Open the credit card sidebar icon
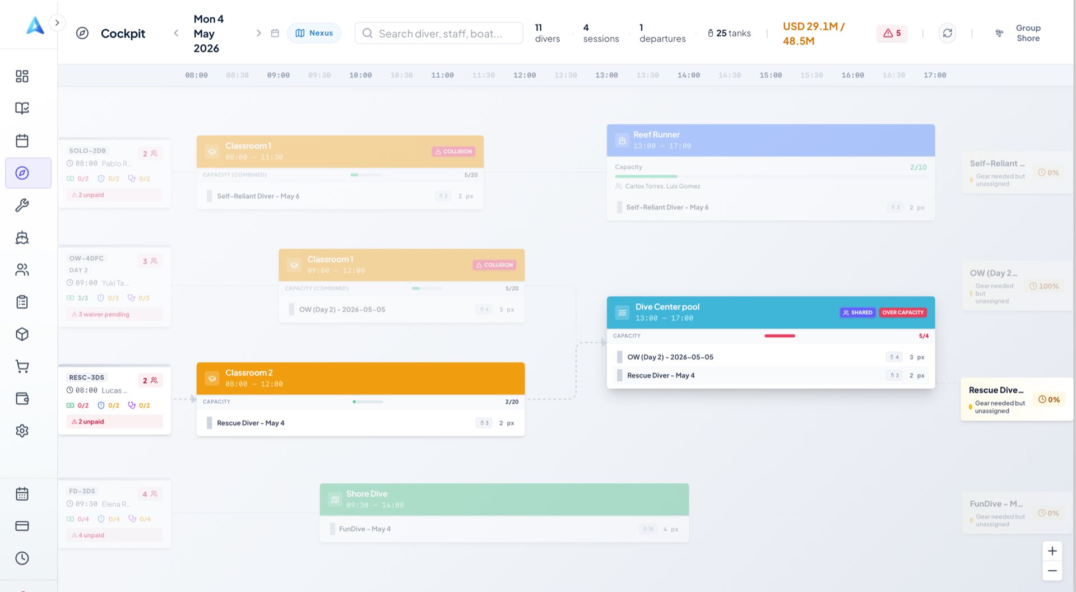Screen dimensions: 1076x592 point(22,526)
